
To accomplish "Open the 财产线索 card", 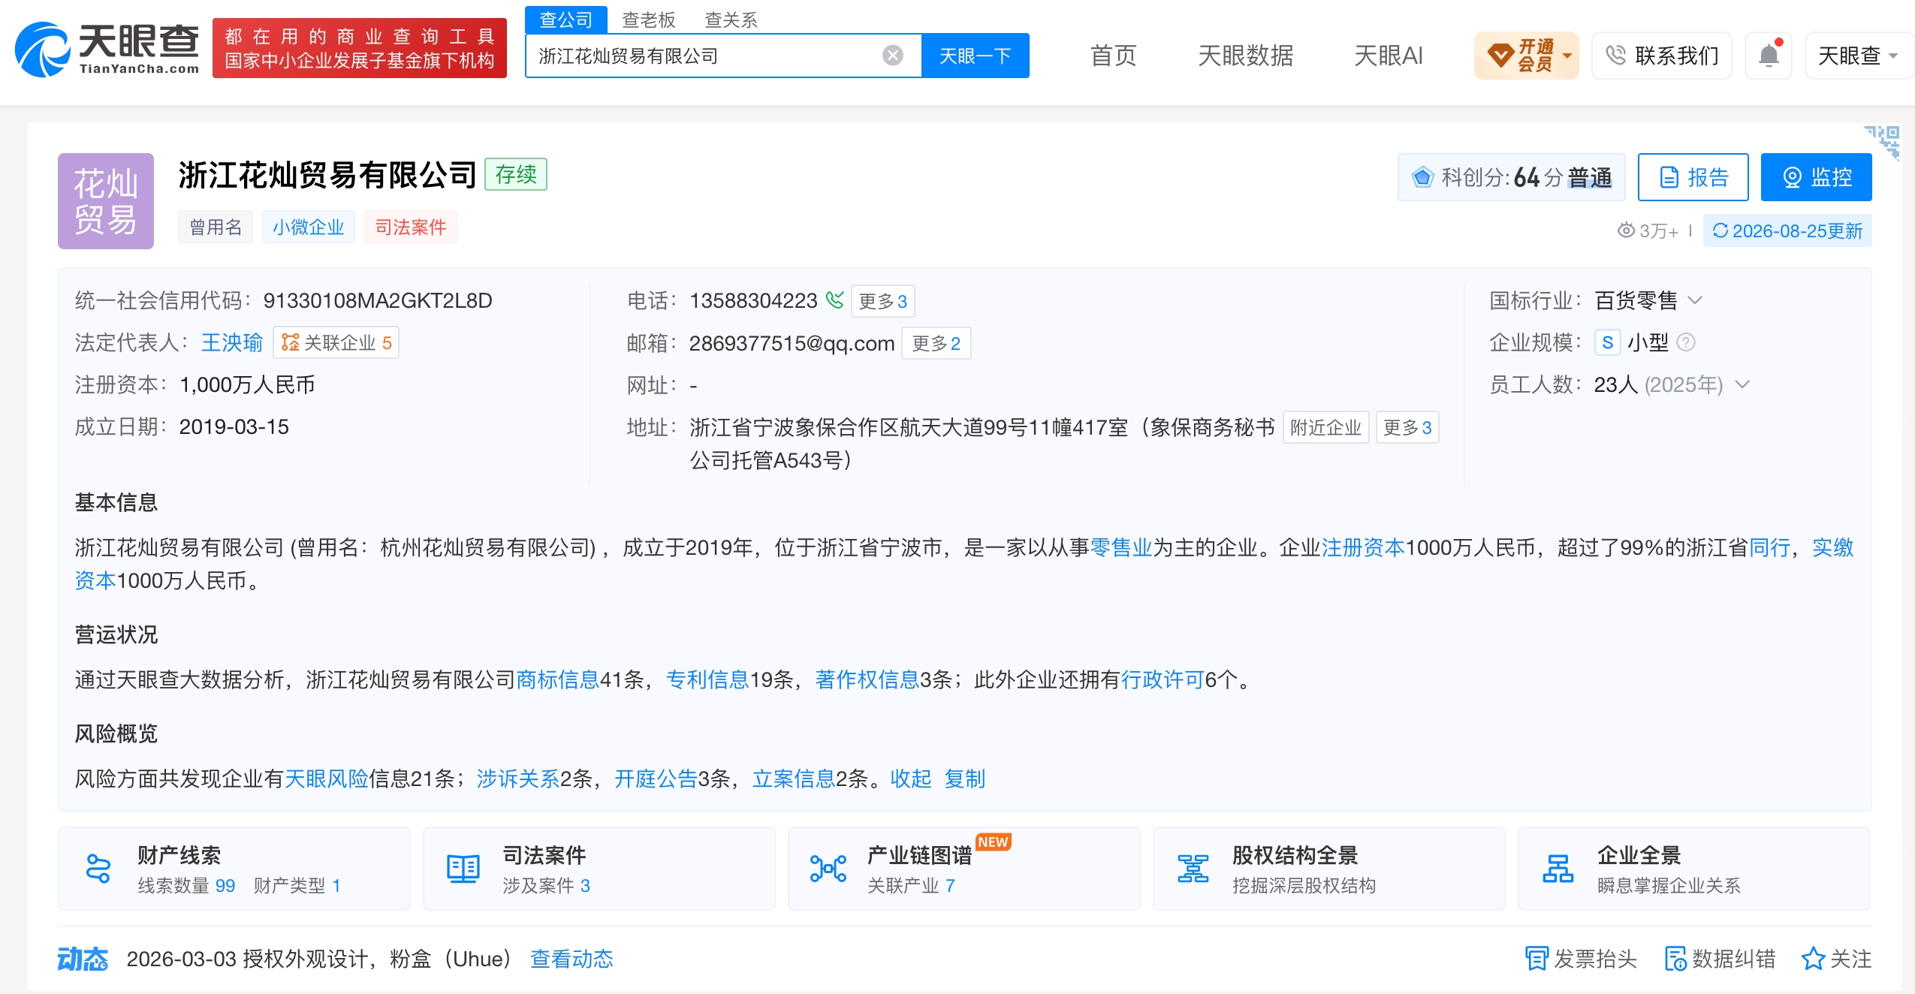I will point(234,869).
